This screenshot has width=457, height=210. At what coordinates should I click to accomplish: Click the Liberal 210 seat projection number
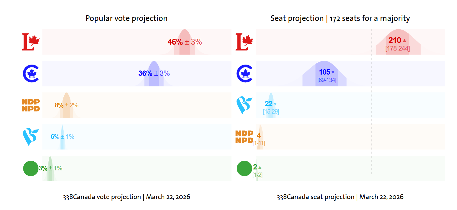395,40
